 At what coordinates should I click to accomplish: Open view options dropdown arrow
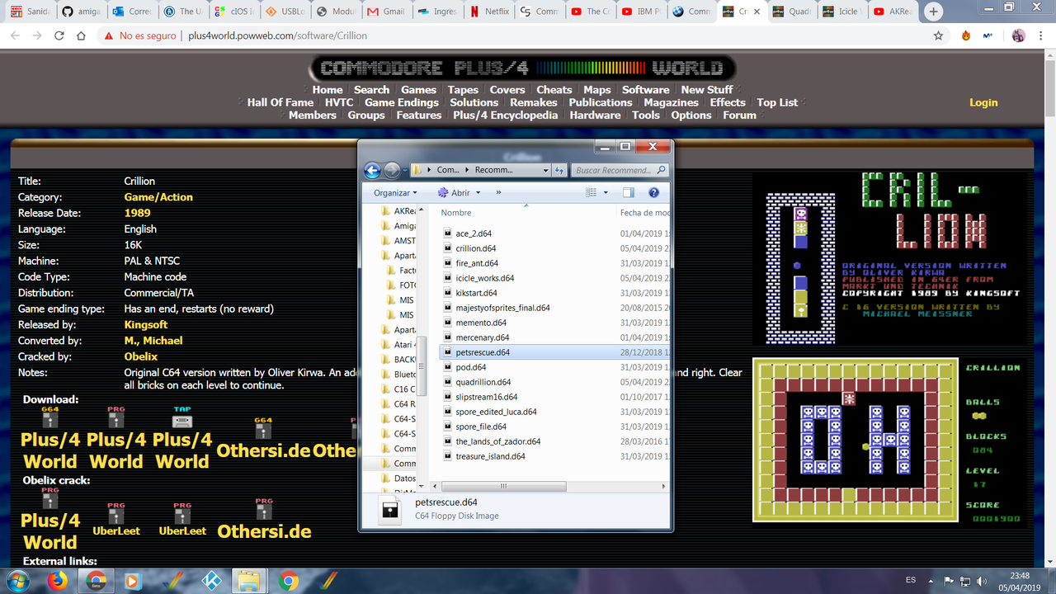[606, 193]
